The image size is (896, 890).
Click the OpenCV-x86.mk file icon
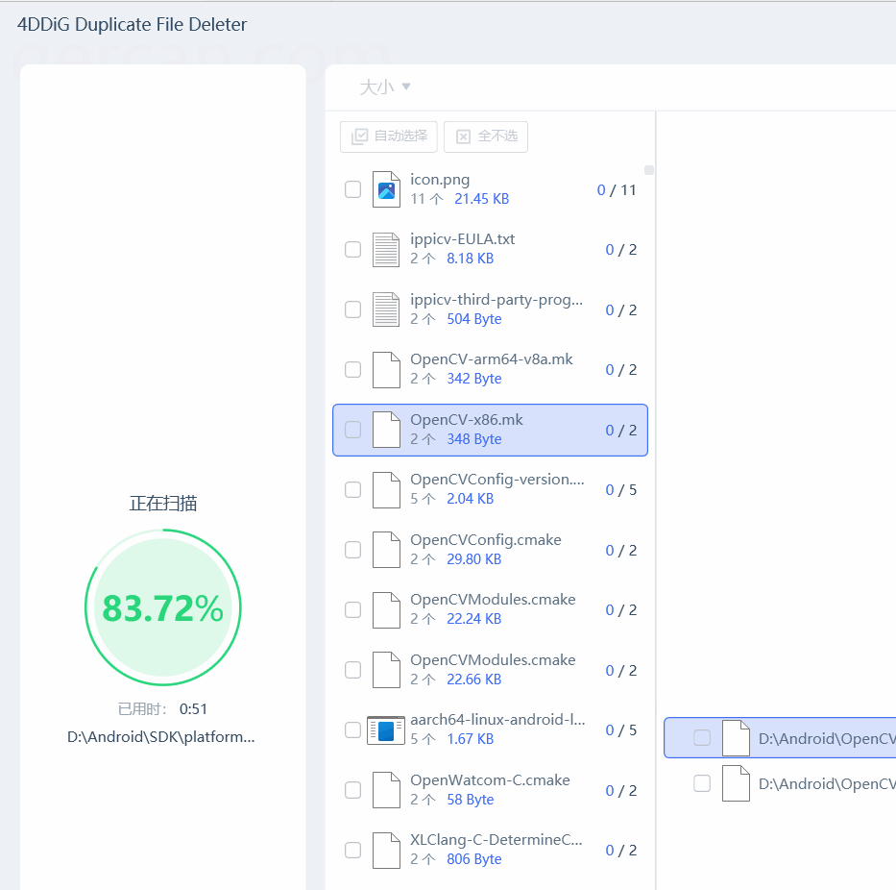click(386, 430)
